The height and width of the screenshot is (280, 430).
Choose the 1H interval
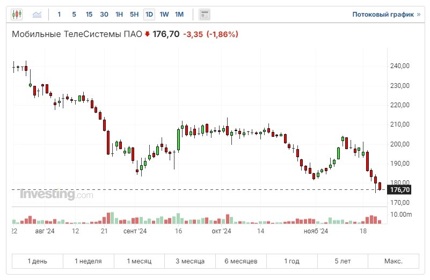click(119, 14)
